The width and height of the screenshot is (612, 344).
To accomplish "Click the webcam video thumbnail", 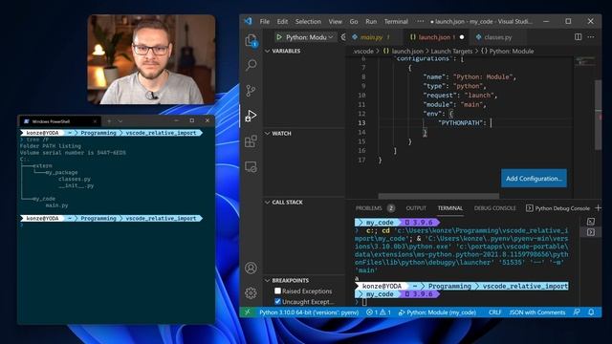I will (x=151, y=59).
